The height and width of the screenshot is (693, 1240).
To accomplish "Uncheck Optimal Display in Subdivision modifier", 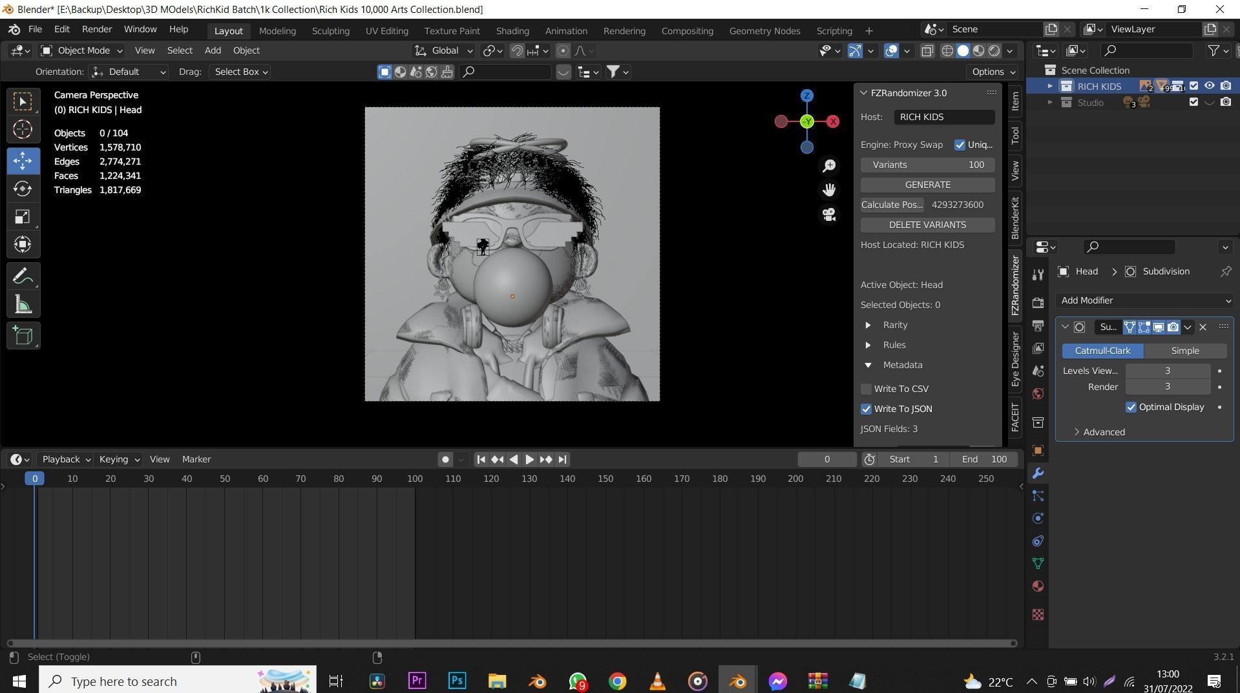I will tap(1131, 407).
